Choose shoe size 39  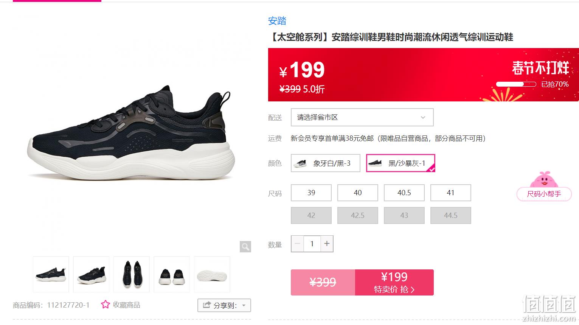click(x=311, y=193)
